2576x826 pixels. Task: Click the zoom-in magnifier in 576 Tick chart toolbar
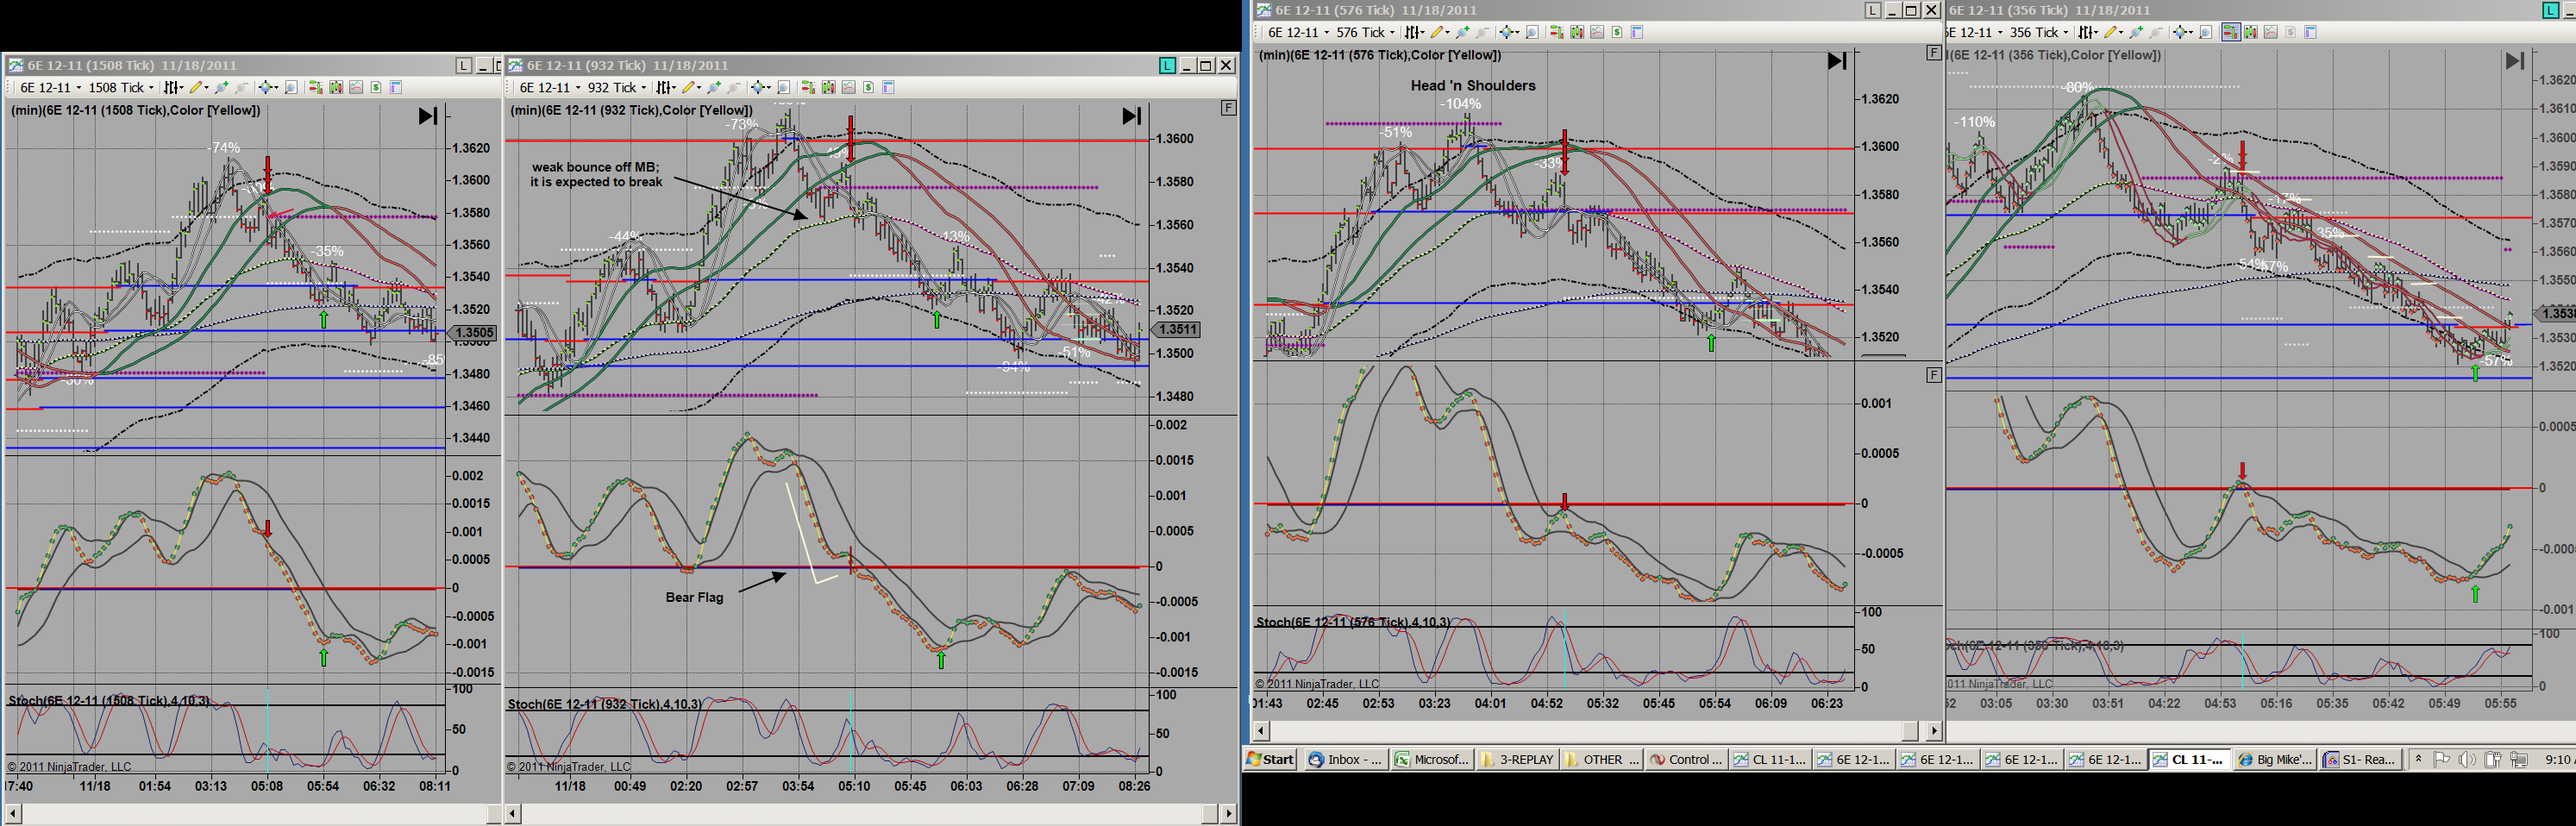pyautogui.click(x=1462, y=33)
